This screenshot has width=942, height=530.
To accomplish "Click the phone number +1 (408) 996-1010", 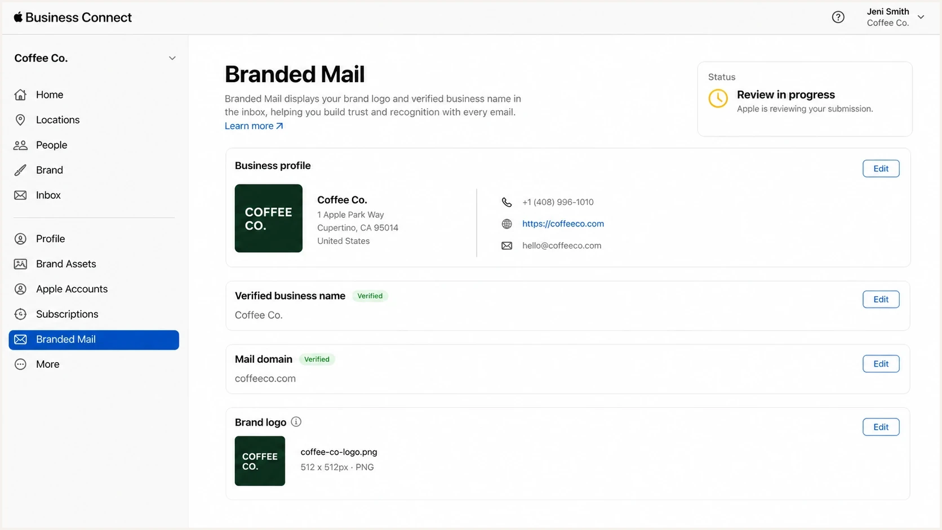I will coord(558,202).
